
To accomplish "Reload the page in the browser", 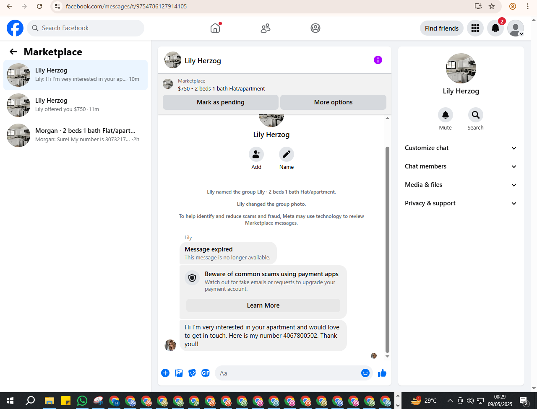I will 39,6.
